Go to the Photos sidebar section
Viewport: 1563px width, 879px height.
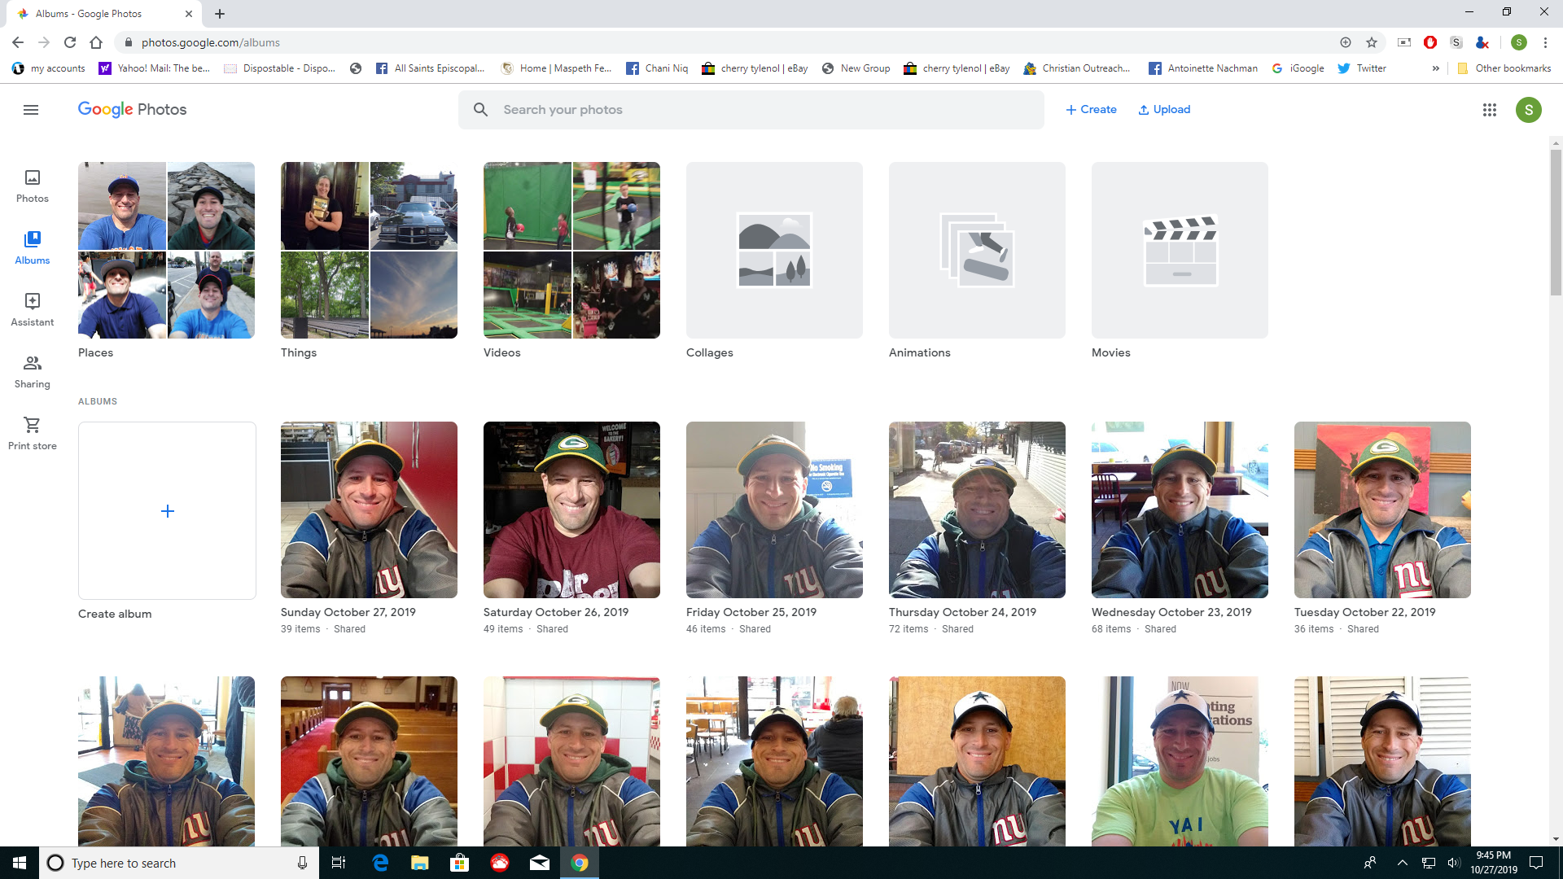tap(33, 186)
